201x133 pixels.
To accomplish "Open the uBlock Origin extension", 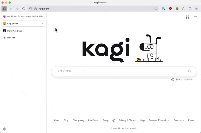I will click(x=170, y=9).
